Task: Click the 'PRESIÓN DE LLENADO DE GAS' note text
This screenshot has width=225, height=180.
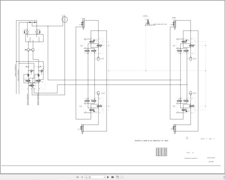Action: coord(151,141)
